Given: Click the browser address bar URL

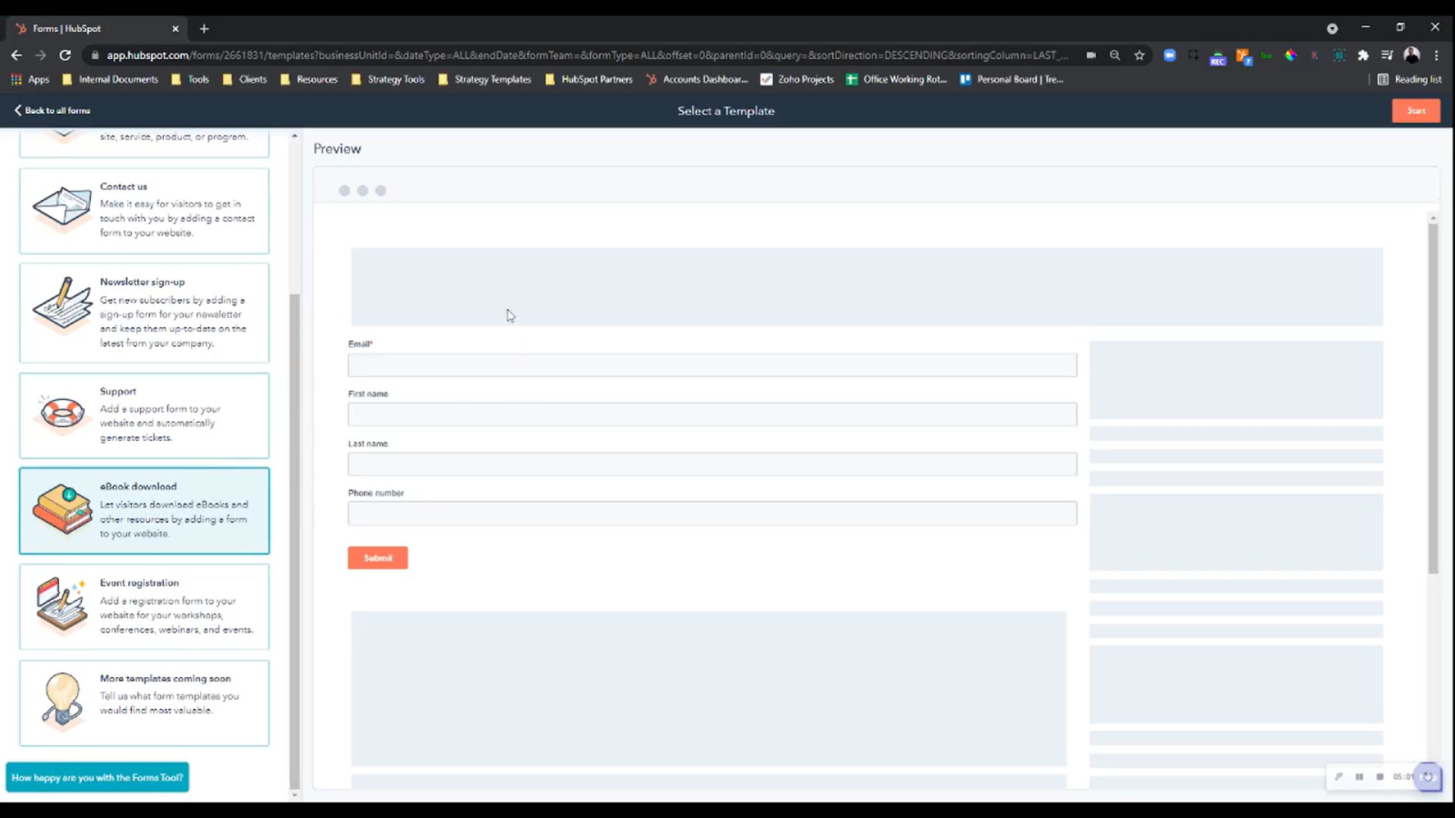Looking at the screenshot, I should [587, 55].
